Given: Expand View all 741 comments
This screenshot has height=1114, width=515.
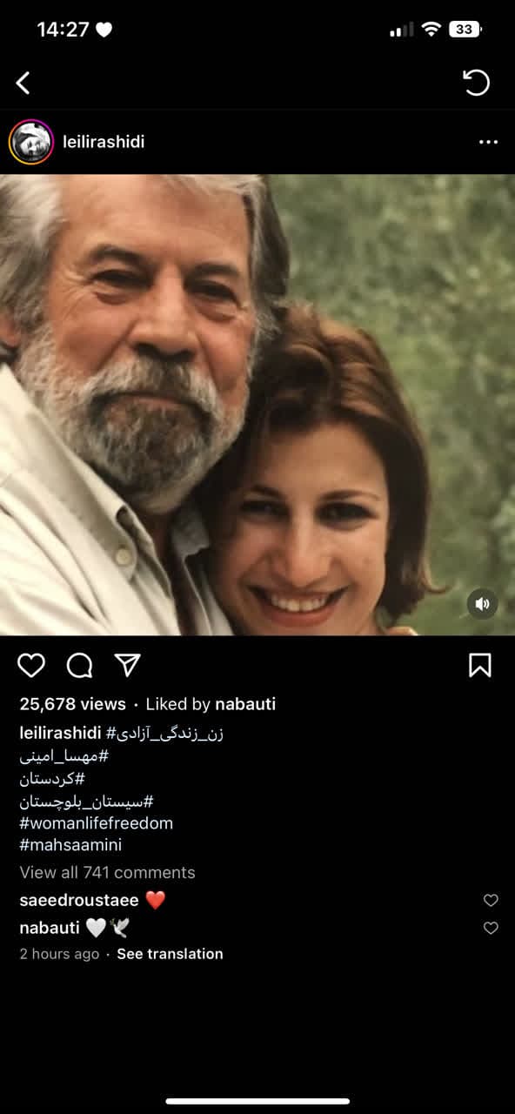Looking at the screenshot, I should coord(107,872).
